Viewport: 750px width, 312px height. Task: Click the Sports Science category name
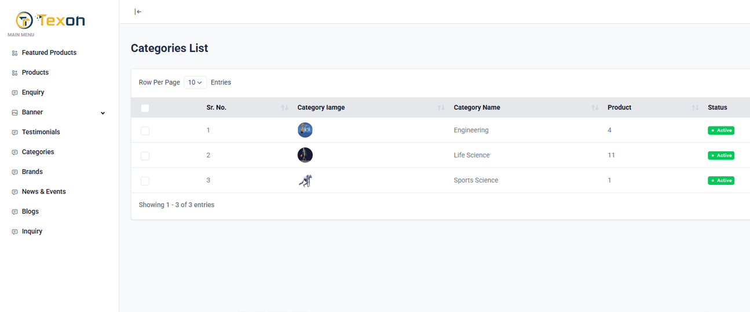[x=476, y=180]
